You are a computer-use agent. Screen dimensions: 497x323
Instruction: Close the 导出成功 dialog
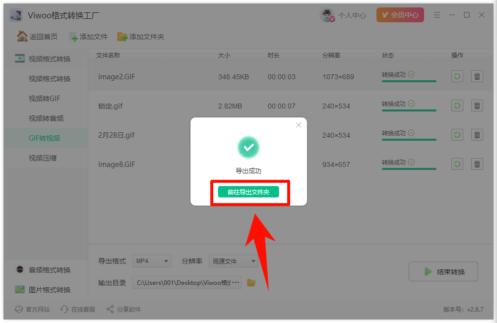pyautogui.click(x=298, y=125)
